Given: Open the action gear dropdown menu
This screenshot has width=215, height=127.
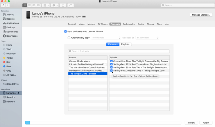Looking at the screenshot, I should coord(55,5).
